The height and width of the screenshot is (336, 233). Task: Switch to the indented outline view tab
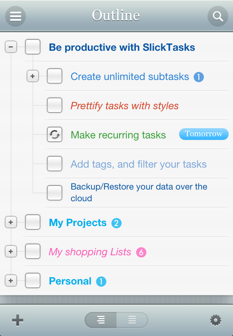[x=101, y=320]
